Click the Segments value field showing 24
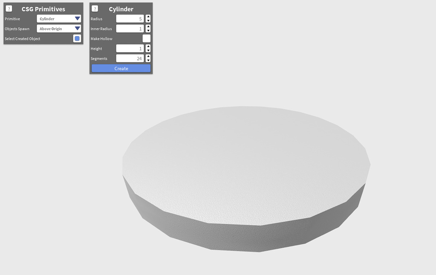The width and height of the screenshot is (436, 275). tap(129, 58)
